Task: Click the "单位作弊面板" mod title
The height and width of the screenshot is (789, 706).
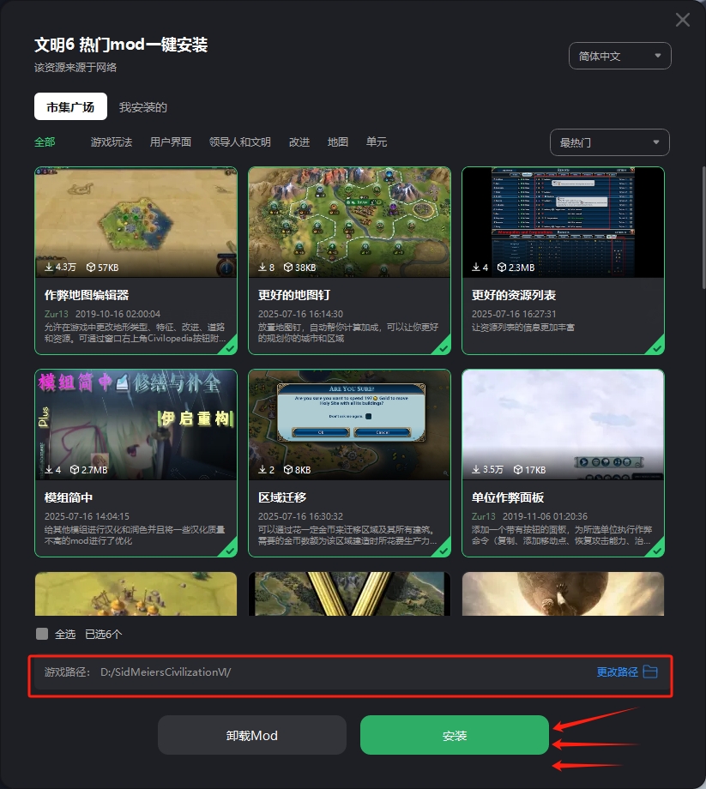Action: click(508, 497)
